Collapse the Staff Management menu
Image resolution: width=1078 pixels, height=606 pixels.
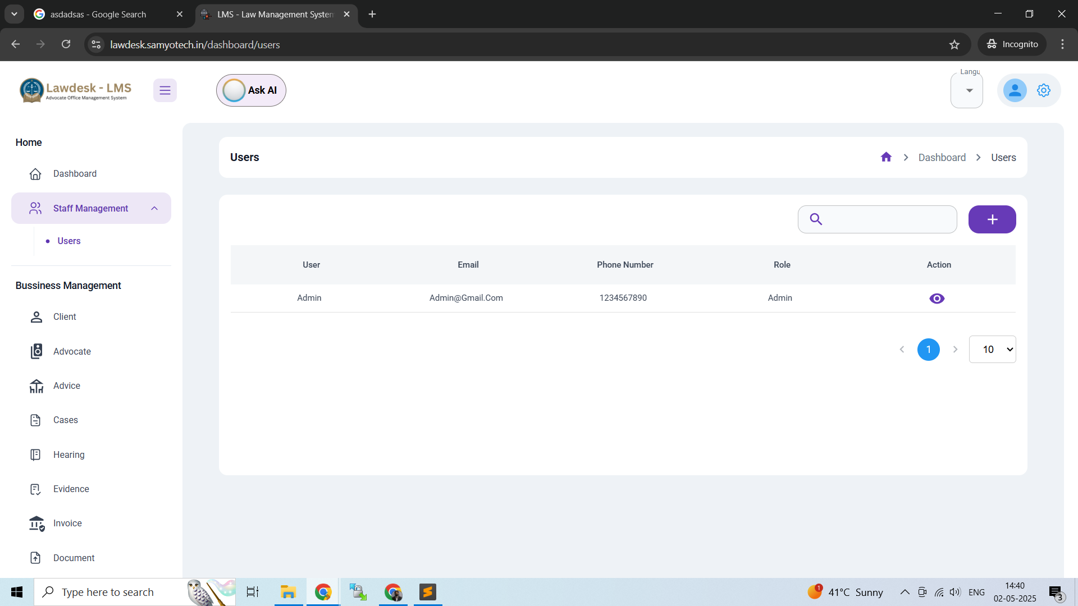click(154, 208)
